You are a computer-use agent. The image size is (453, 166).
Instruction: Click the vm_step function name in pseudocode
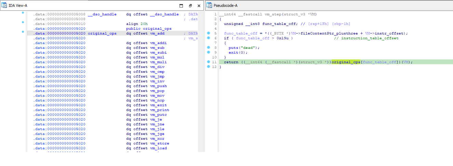click(273, 14)
